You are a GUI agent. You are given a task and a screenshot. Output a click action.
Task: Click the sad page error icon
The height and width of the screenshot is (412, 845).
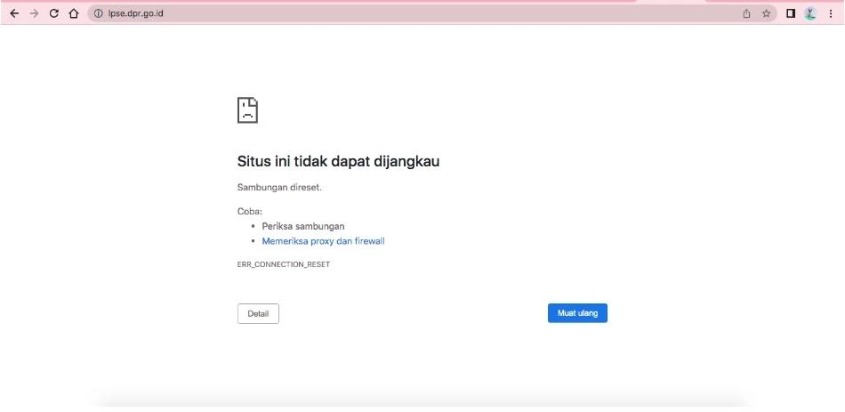[247, 110]
